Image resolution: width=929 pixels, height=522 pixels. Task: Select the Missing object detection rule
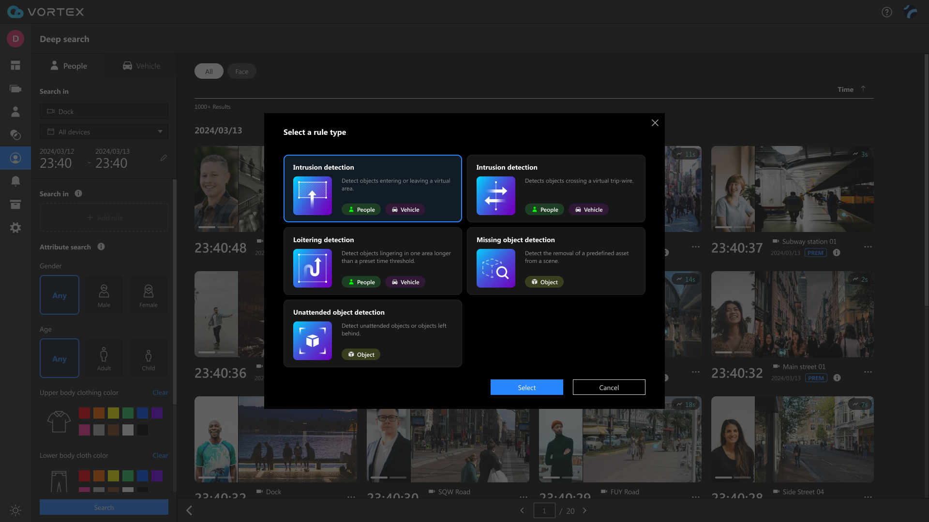(x=555, y=261)
